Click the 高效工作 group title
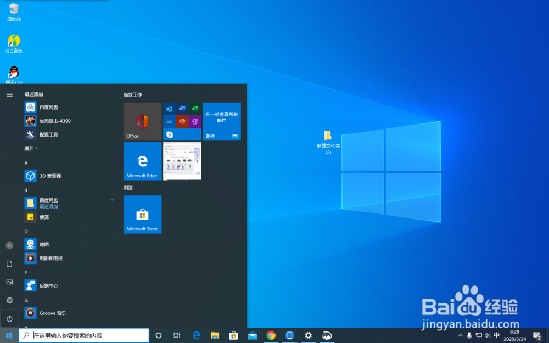The height and width of the screenshot is (343, 549). (x=132, y=95)
